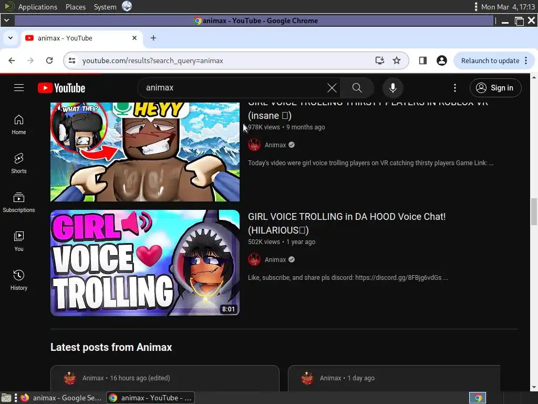Click the show desktop icon in the bottom panel
This screenshot has height=404, width=538.
[x=6, y=398]
